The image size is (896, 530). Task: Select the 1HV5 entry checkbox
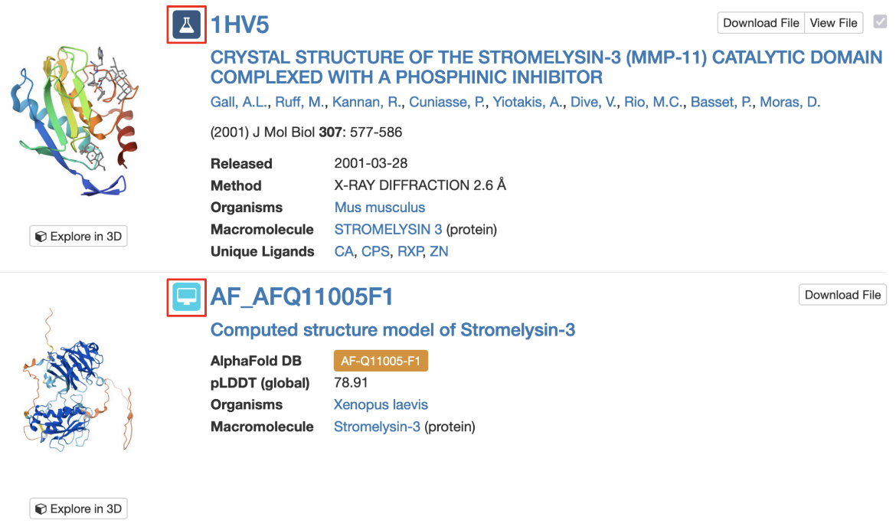[880, 22]
